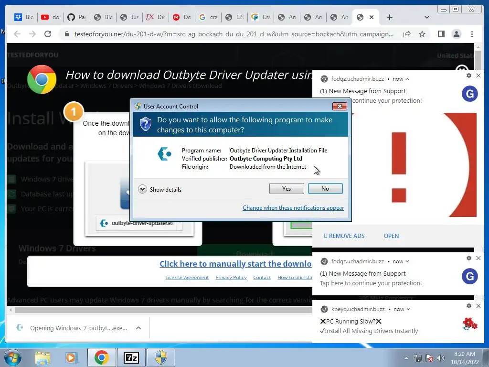The width and height of the screenshot is (489, 367).
Task: Open a new tab with plus button
Action: (389, 17)
